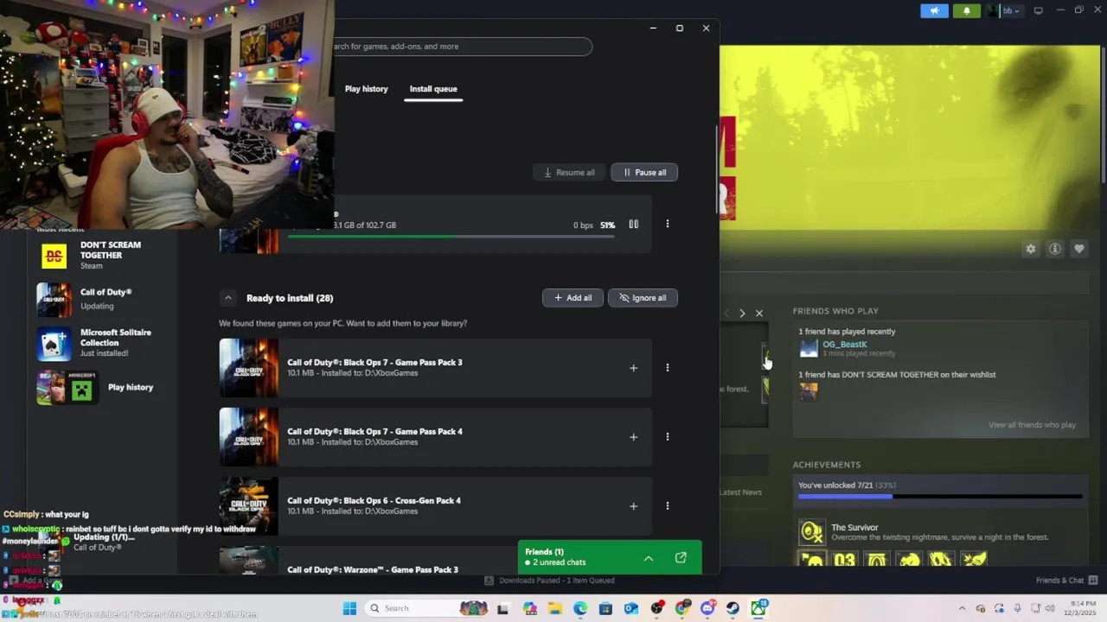Screen dimensions: 1107x622
Task: Open Black Ops 7 Pack 3 thumbnail
Action: point(249,368)
